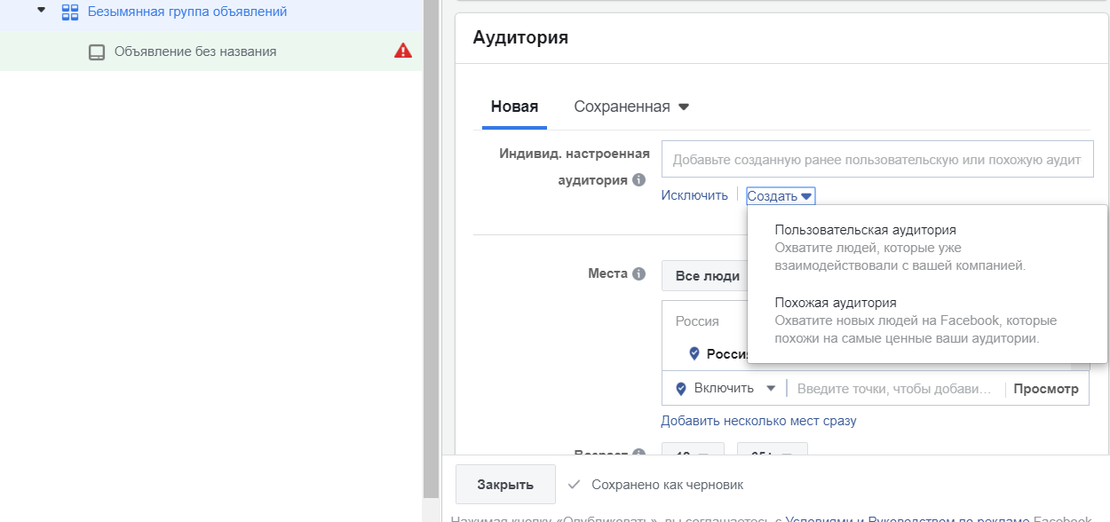The height and width of the screenshot is (522, 1110).
Task: Click the ad set grid icon
Action: point(70,12)
